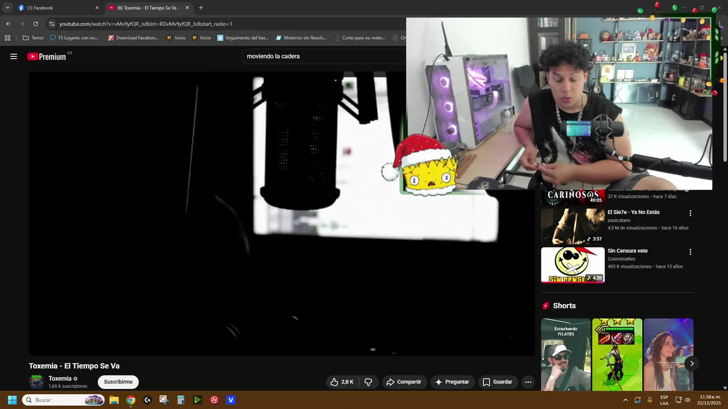Go to YouTube Premium home logo
728x409 pixels.
[48, 56]
